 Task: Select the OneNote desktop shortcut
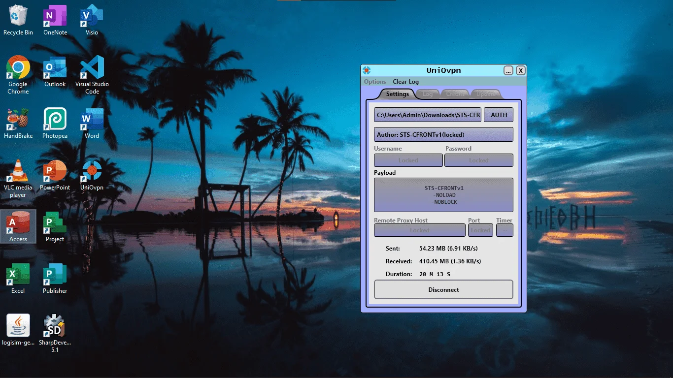pyautogui.click(x=55, y=20)
